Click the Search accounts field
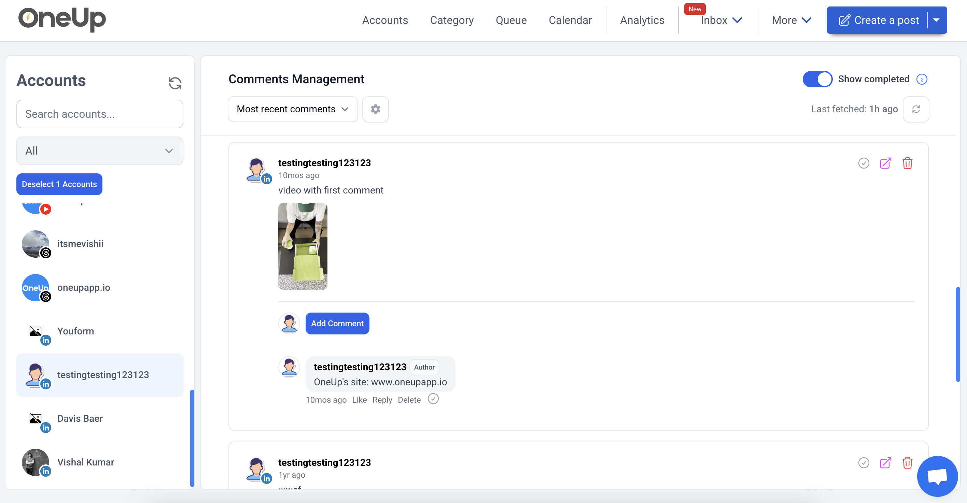This screenshot has width=967, height=503. point(99,114)
